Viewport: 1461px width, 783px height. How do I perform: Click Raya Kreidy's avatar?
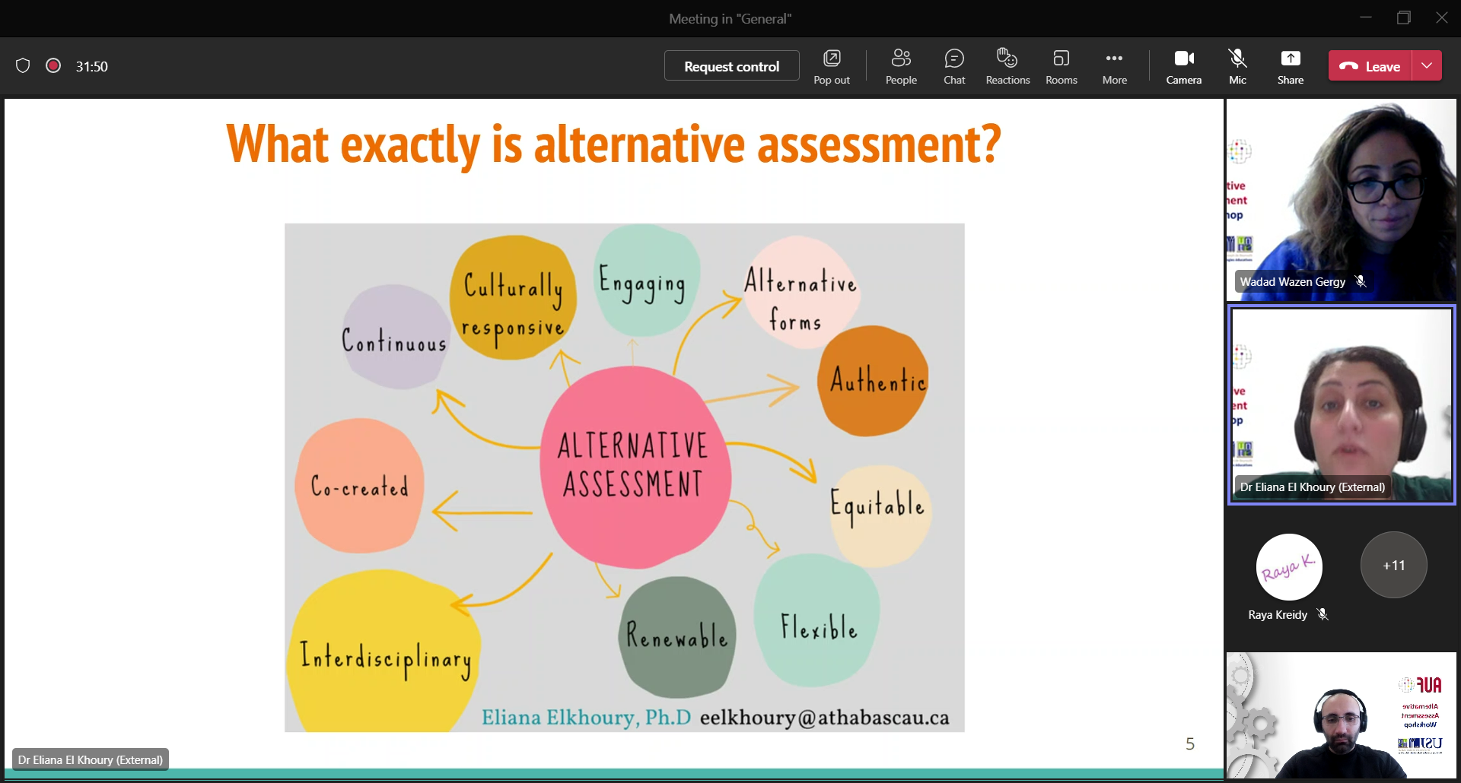coord(1289,567)
